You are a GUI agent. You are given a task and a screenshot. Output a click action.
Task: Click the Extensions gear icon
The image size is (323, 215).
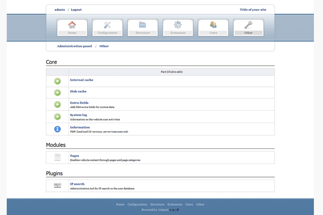(178, 25)
